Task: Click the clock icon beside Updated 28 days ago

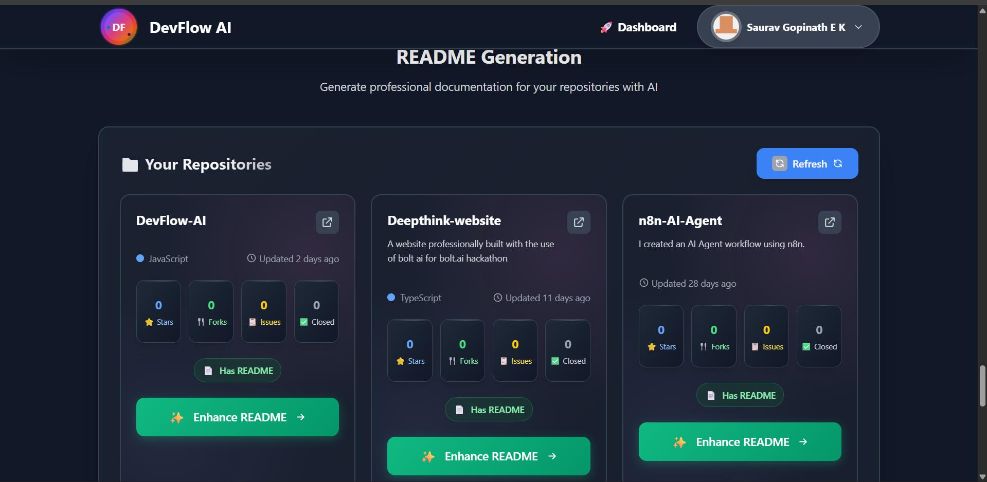Action: (644, 283)
